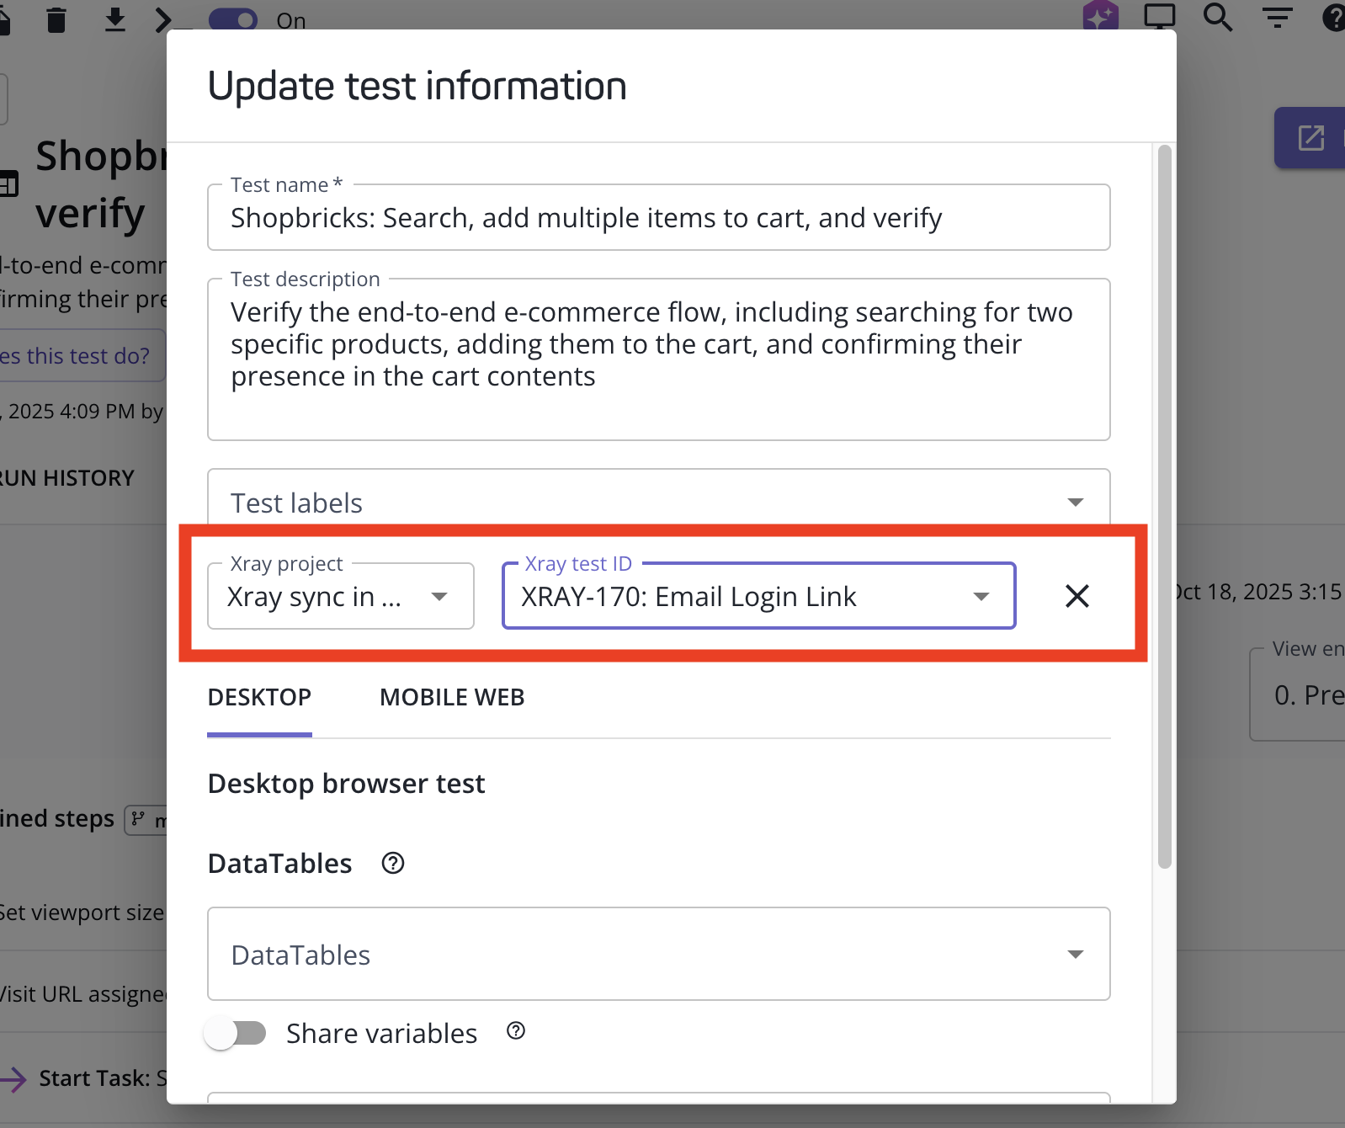Select the DESKTOP tab
The image size is (1345, 1128).
[x=259, y=697]
